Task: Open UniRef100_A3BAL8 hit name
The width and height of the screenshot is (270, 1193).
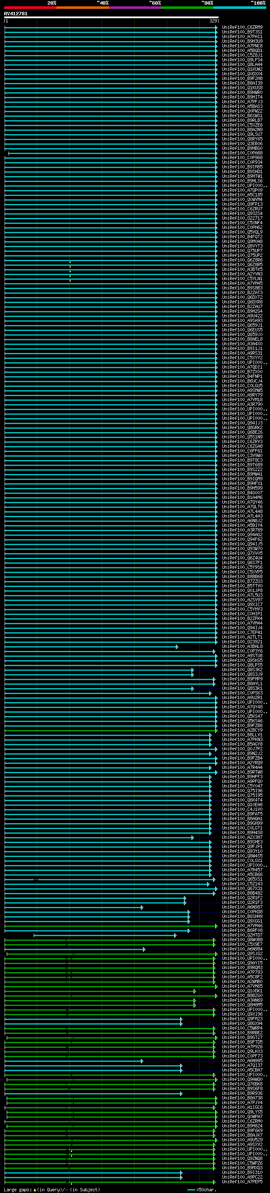Action: click(x=242, y=647)
